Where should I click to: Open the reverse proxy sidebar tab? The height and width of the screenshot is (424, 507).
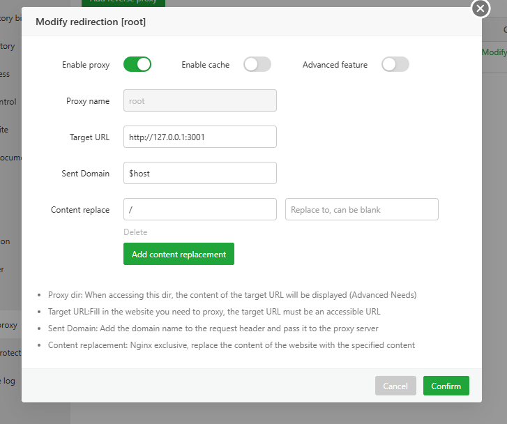(9, 325)
